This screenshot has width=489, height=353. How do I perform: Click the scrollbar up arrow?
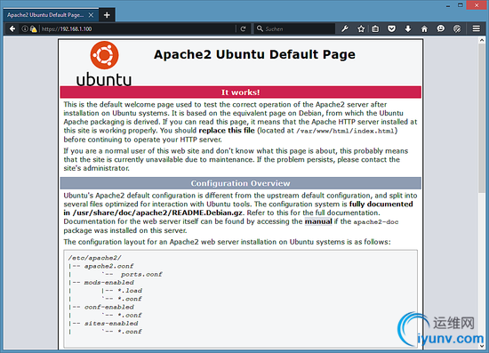click(482, 40)
